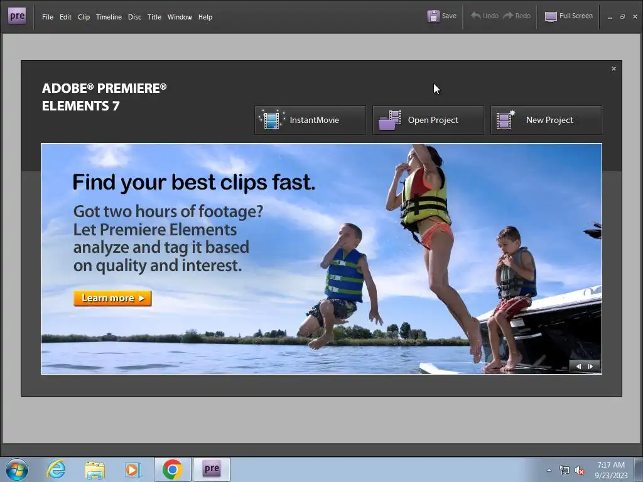Open the Window menu
The image size is (643, 482).
tap(180, 17)
